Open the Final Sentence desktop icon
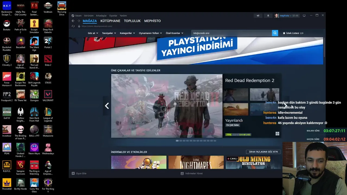Image resolution: width=347 pixels, height=195 pixels. (x=34, y=8)
